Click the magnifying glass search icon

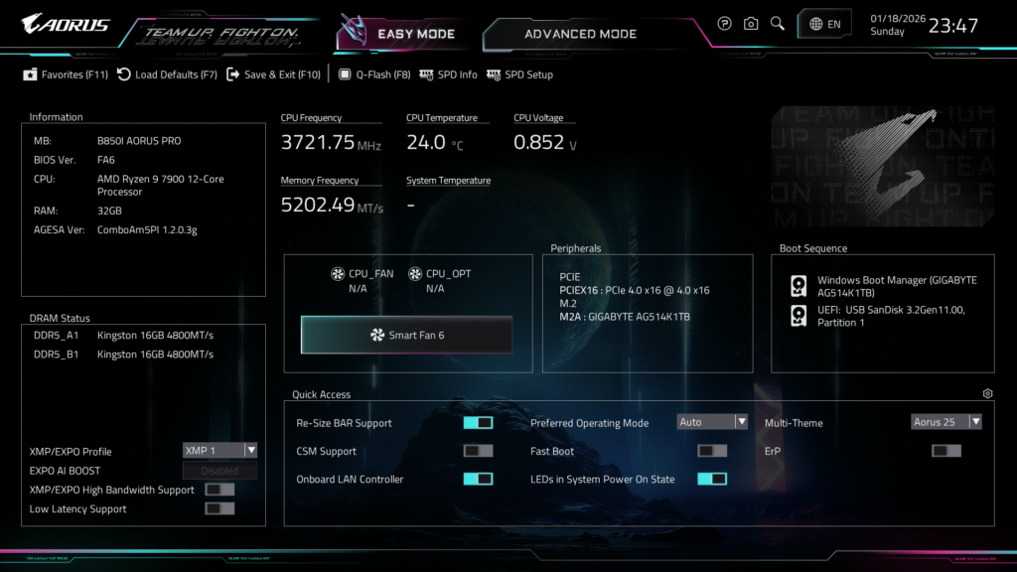click(778, 24)
